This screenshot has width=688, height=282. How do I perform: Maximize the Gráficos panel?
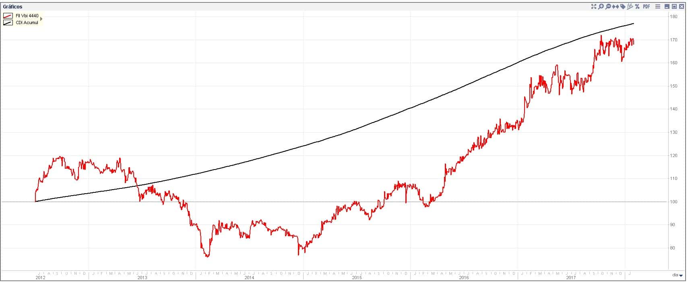pyautogui.click(x=674, y=6)
